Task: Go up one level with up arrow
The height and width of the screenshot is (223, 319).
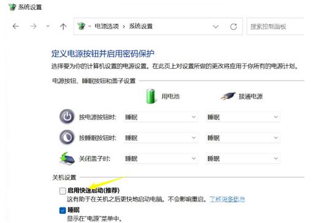Action: pyautogui.click(x=63, y=26)
